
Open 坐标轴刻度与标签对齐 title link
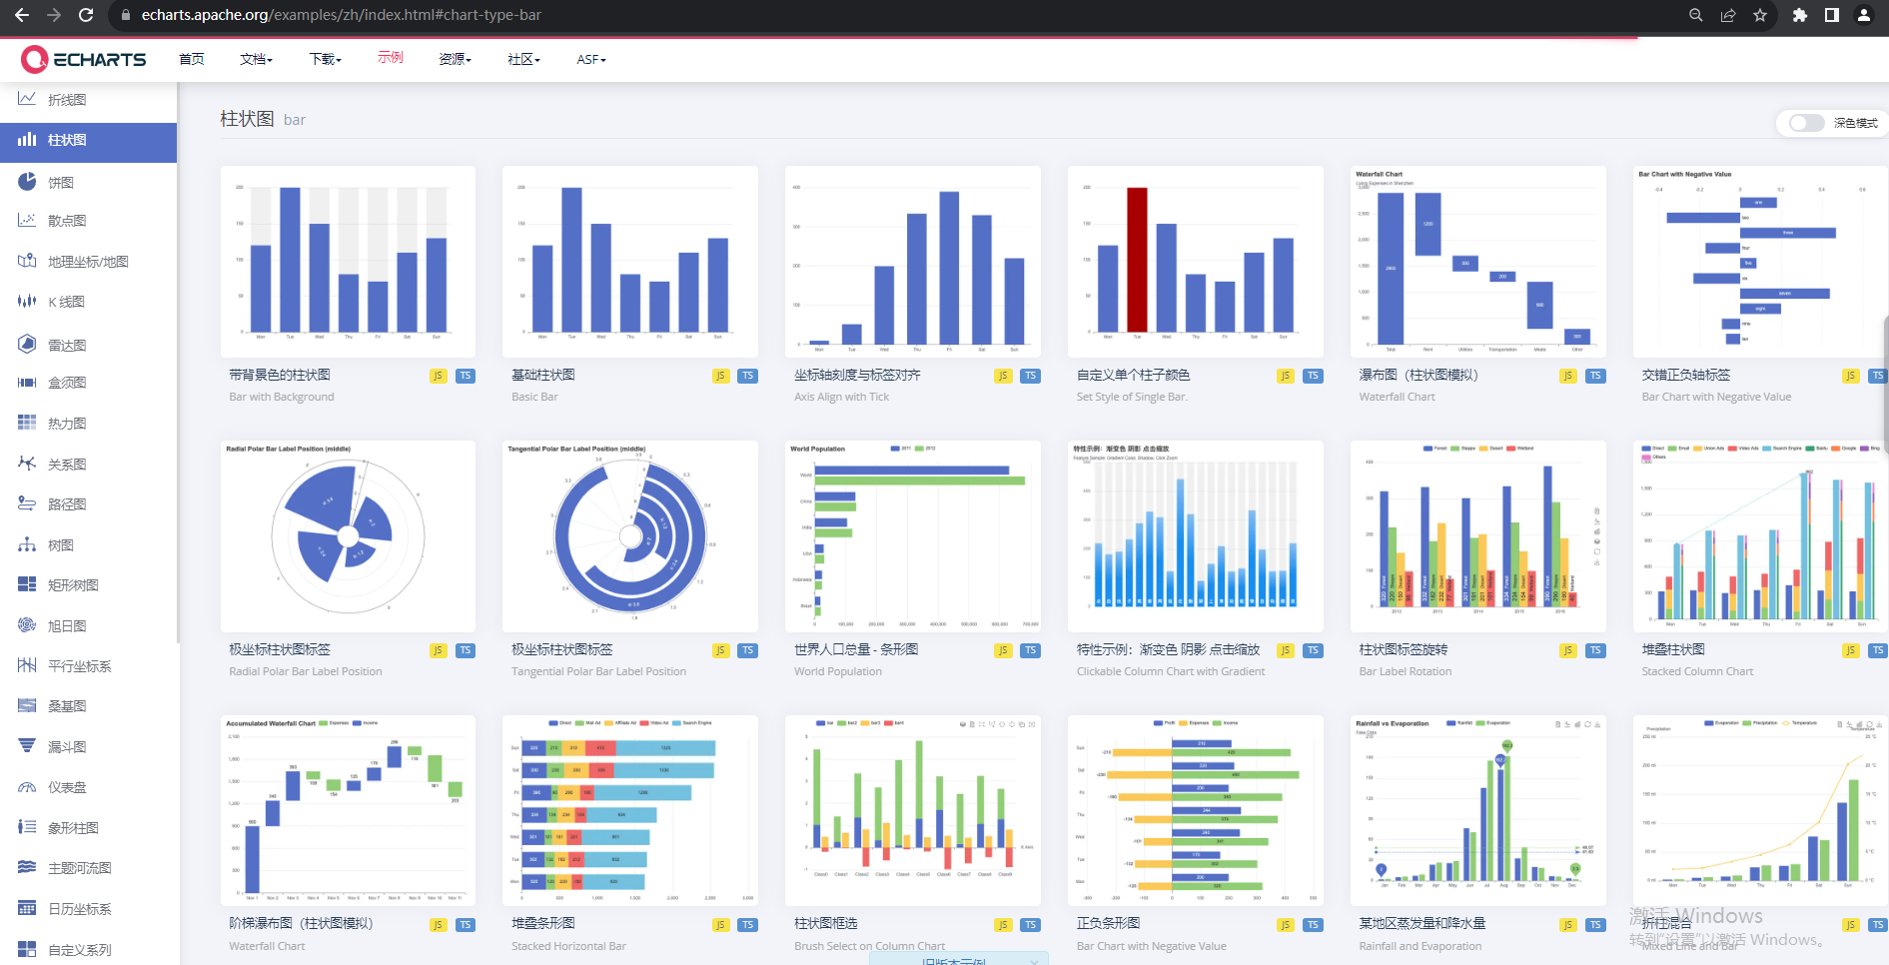click(x=857, y=375)
